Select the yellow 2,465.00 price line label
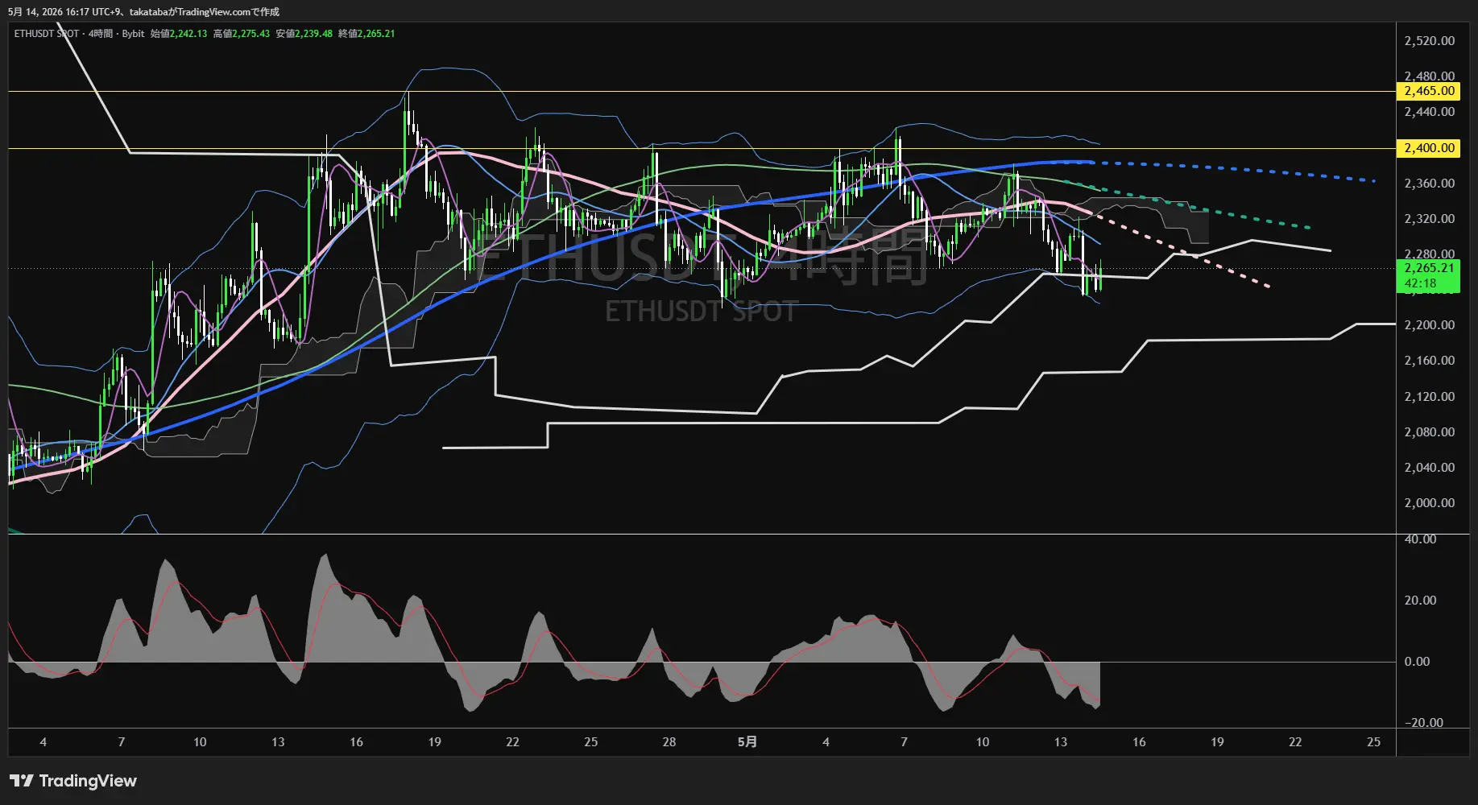This screenshot has height=805, width=1478. [x=1429, y=91]
